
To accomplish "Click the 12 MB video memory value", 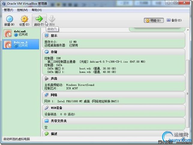I will (73, 42).
